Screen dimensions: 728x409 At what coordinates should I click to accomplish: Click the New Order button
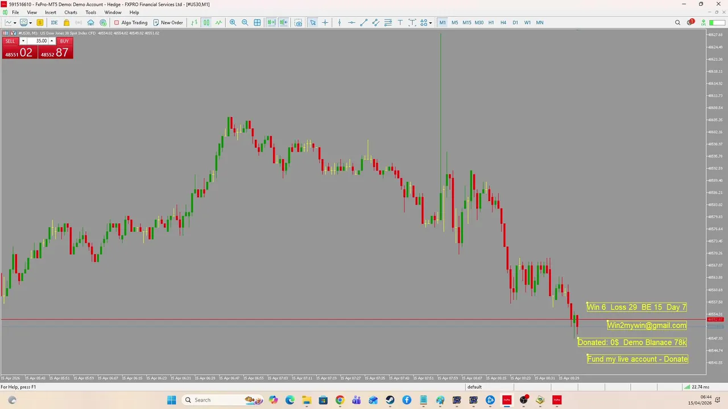click(x=168, y=23)
